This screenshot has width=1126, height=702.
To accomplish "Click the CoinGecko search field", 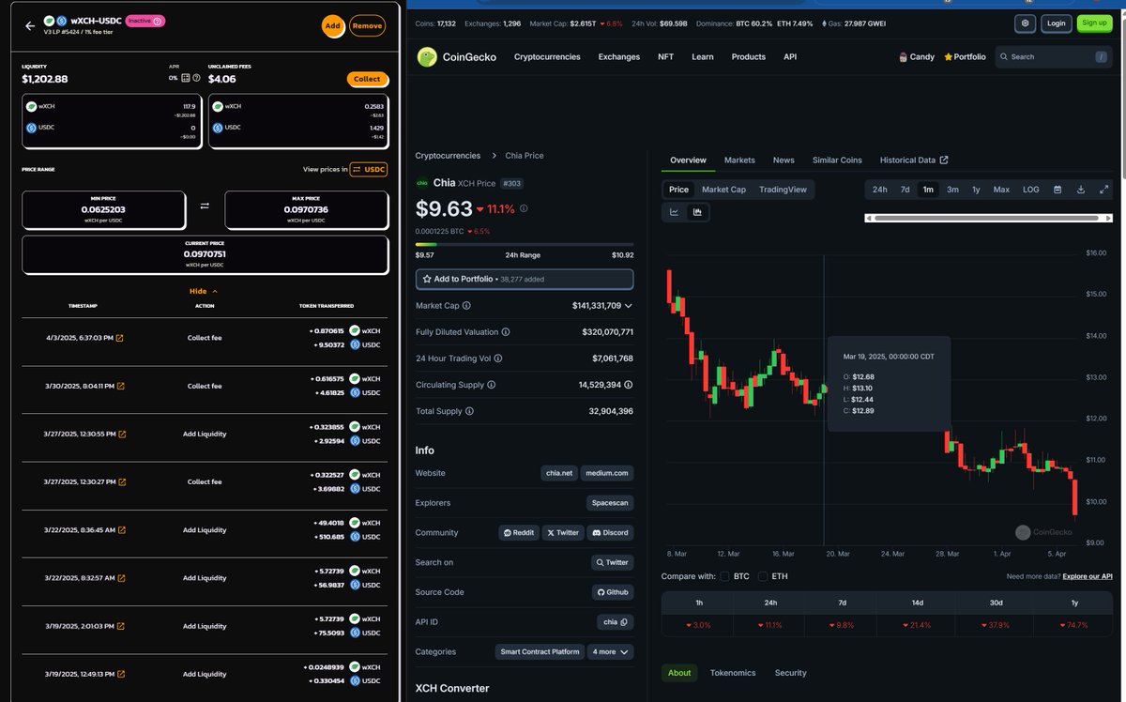I will [1053, 56].
